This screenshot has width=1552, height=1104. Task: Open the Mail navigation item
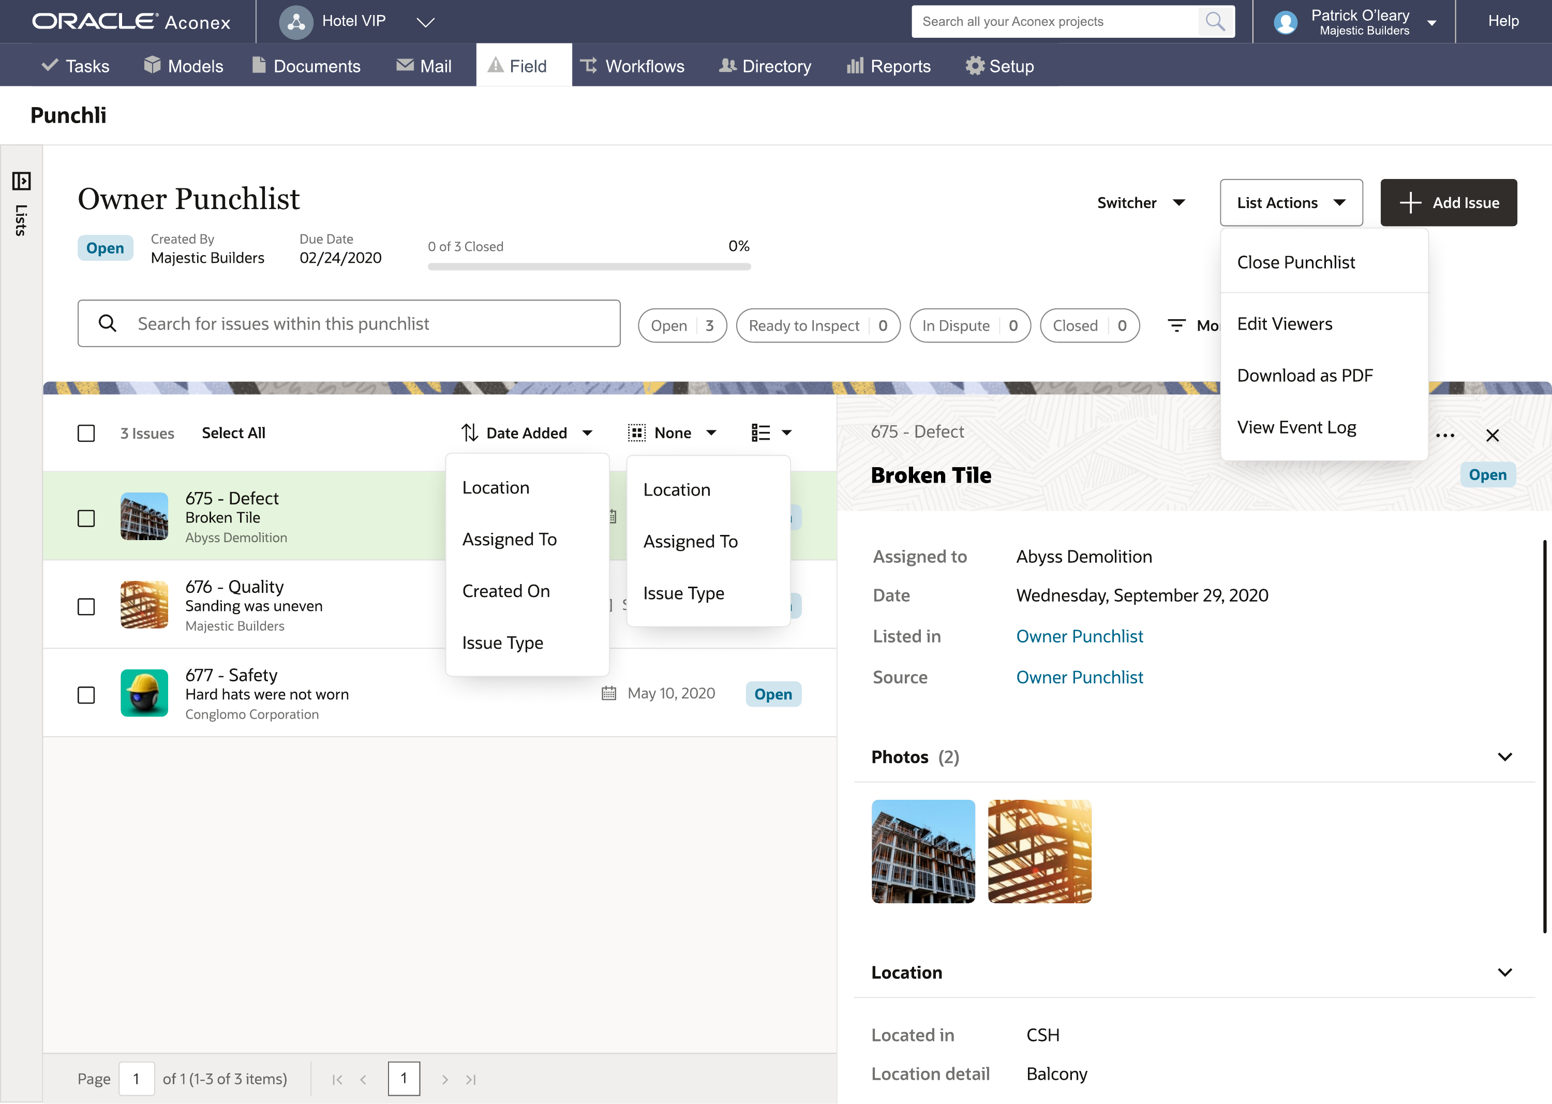point(424,66)
